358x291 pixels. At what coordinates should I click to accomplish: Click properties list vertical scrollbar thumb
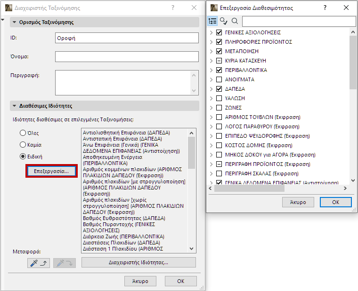click(x=192, y=152)
